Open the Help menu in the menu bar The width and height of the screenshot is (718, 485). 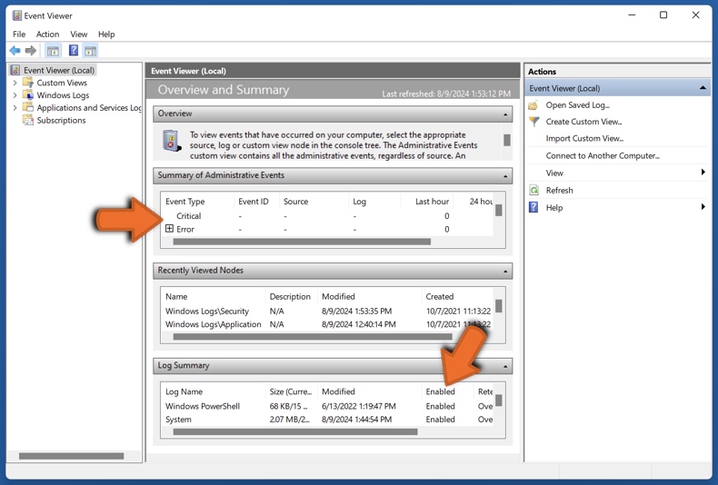106,35
